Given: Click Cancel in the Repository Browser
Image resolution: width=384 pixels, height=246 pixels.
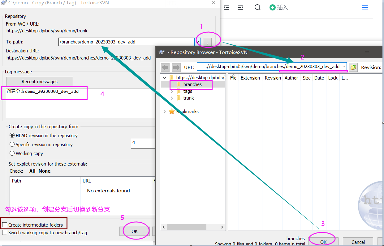Looking at the screenshot, I should [358, 242].
